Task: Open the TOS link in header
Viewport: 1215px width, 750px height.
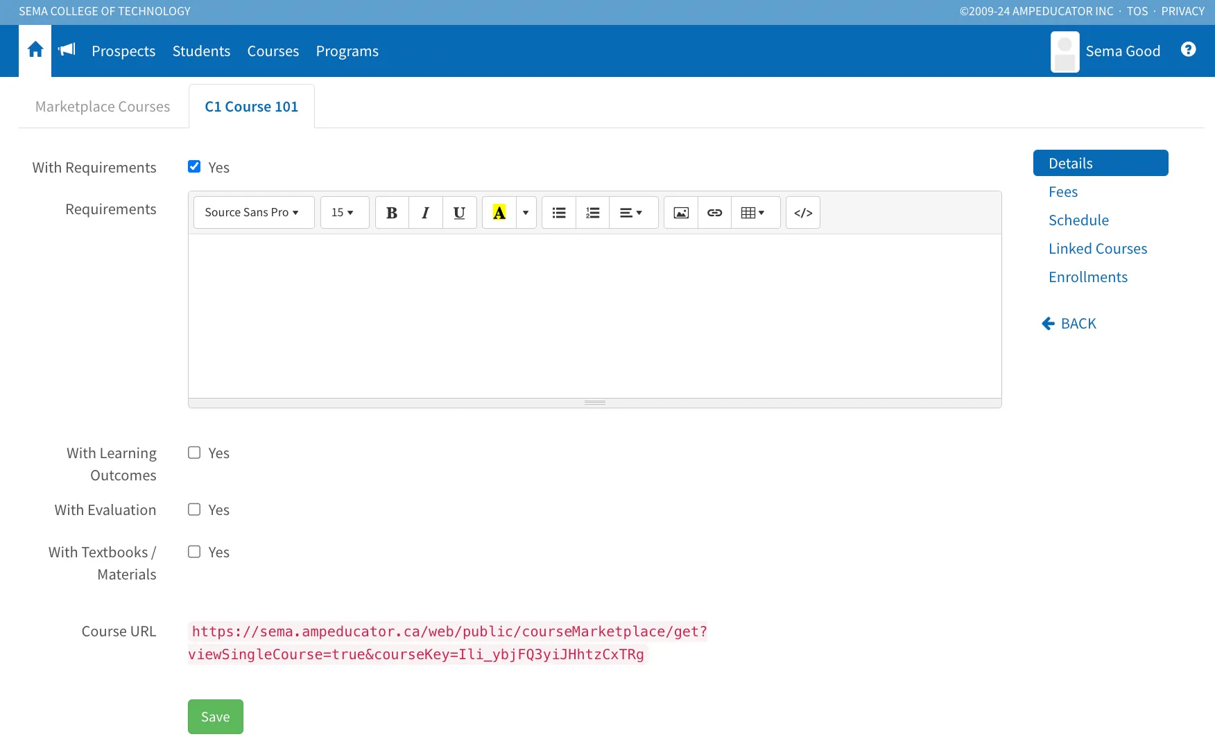Action: [1137, 12]
